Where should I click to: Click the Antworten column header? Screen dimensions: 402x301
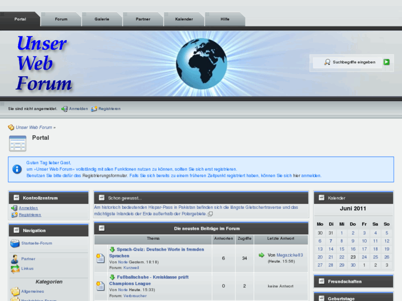coord(223,239)
